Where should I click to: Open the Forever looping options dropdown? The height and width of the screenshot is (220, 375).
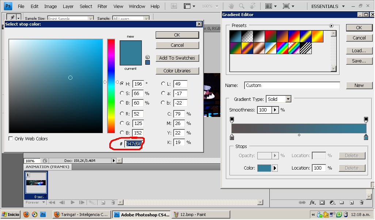point(43,202)
